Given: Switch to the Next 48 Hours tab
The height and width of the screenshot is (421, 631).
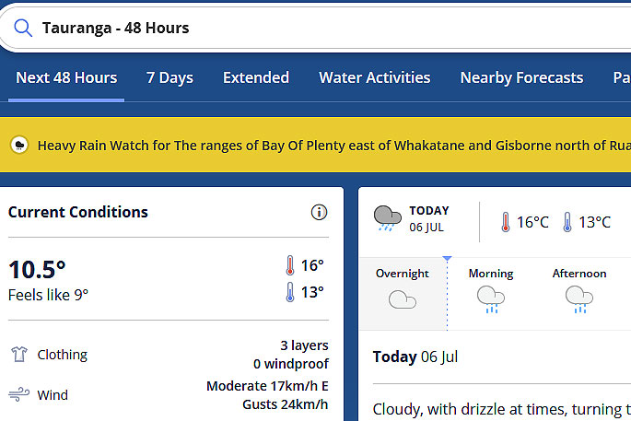Looking at the screenshot, I should [66, 77].
